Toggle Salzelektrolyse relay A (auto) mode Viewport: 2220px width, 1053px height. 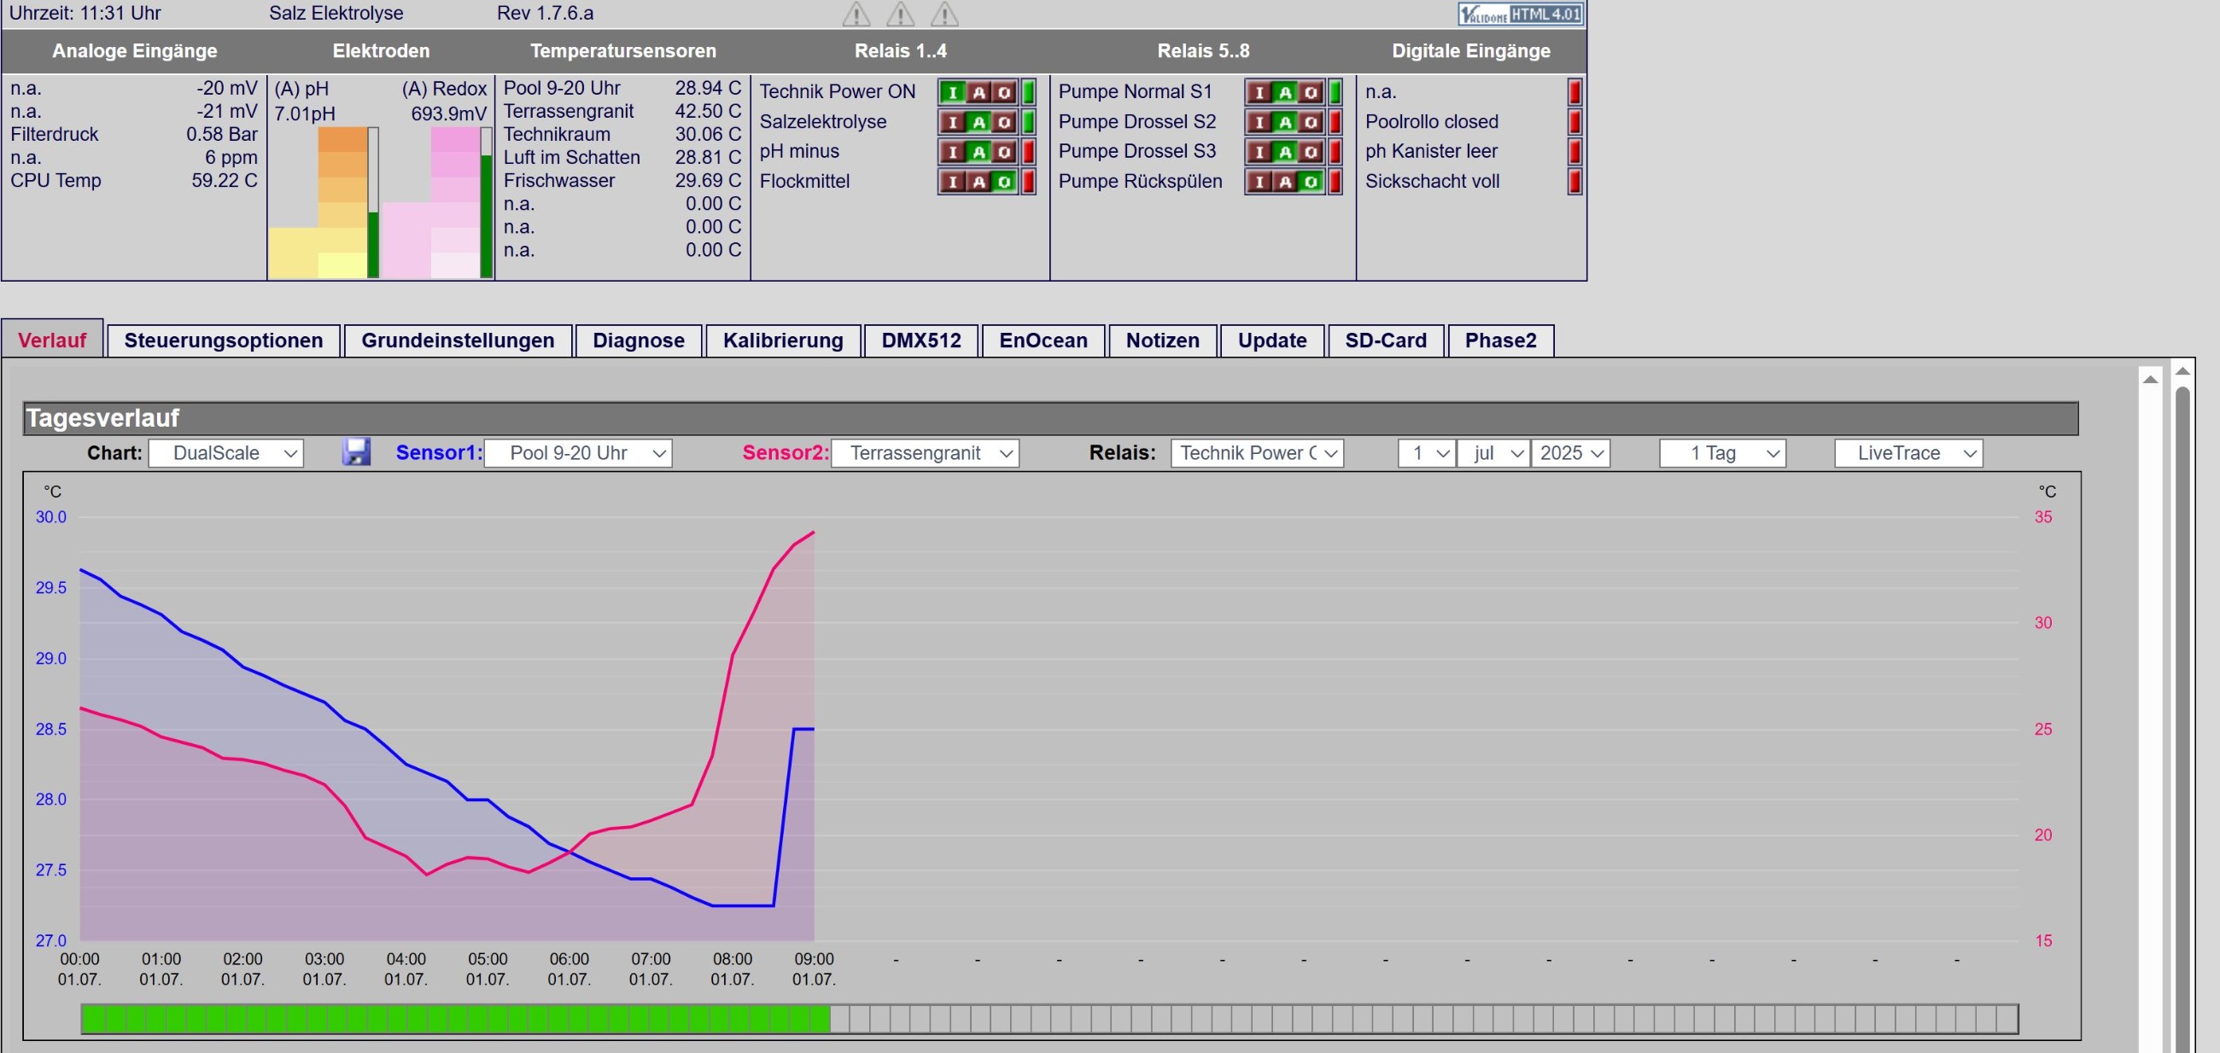click(979, 122)
